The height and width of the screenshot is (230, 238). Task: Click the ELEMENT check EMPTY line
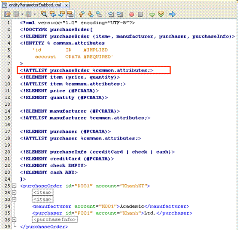tap(53, 165)
